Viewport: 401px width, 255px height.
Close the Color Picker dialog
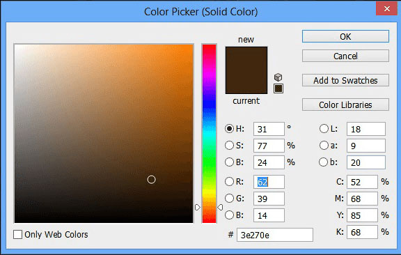pyautogui.click(x=386, y=8)
